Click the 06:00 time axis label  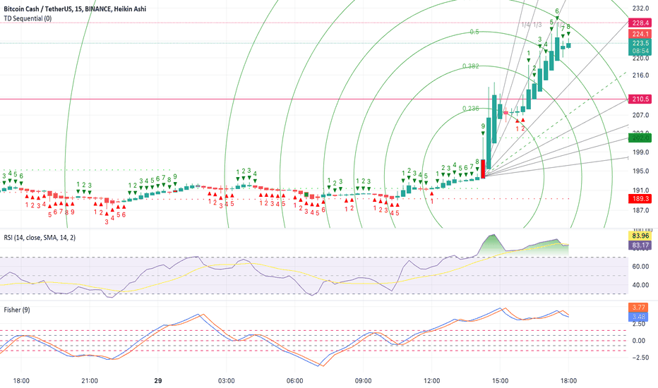[294, 381]
